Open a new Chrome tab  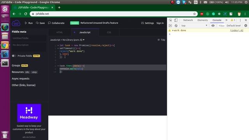click(x=59, y=7)
